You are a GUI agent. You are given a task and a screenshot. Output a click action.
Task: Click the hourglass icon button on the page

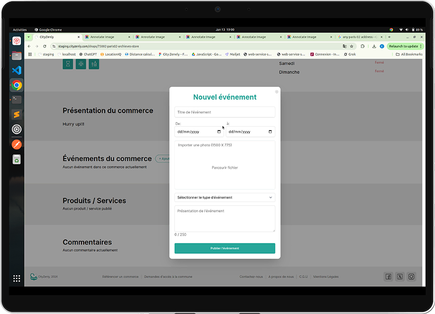coord(68,64)
